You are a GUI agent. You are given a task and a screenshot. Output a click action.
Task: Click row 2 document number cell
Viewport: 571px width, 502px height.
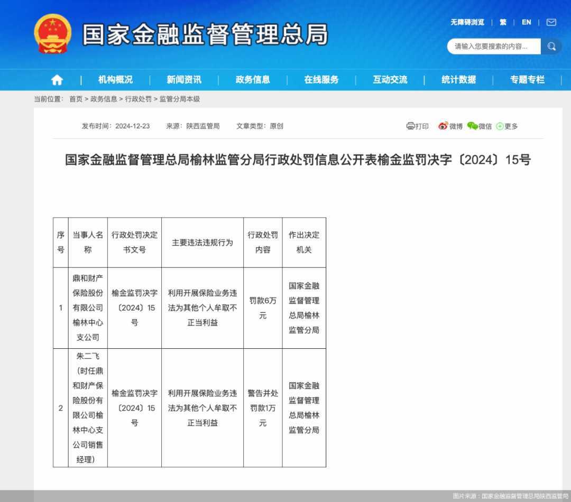tap(134, 408)
